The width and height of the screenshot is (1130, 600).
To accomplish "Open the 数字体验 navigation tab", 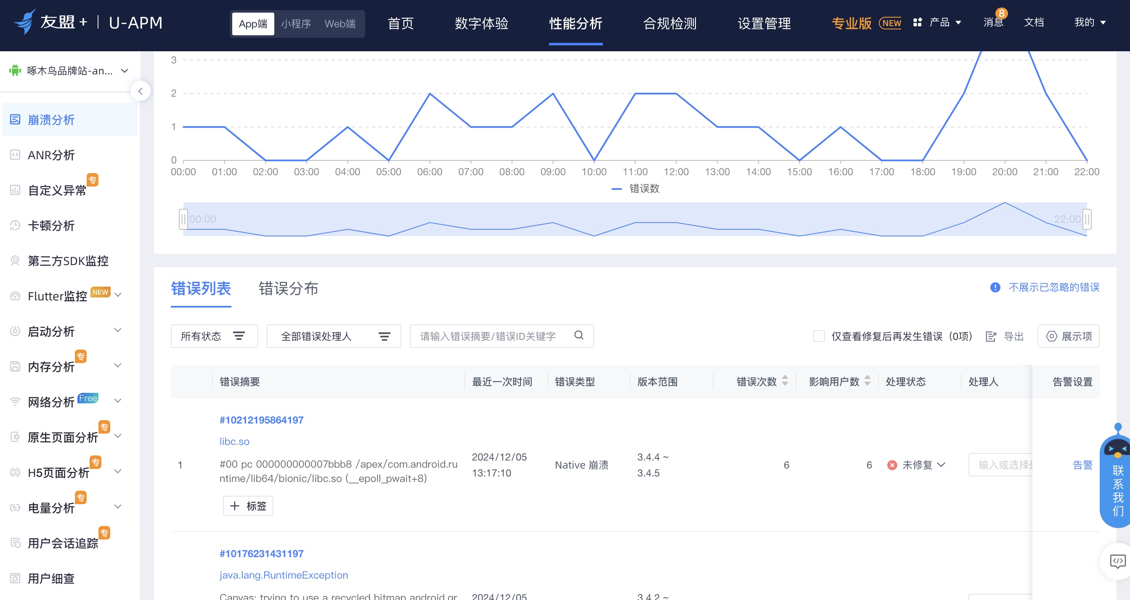I will tap(481, 24).
